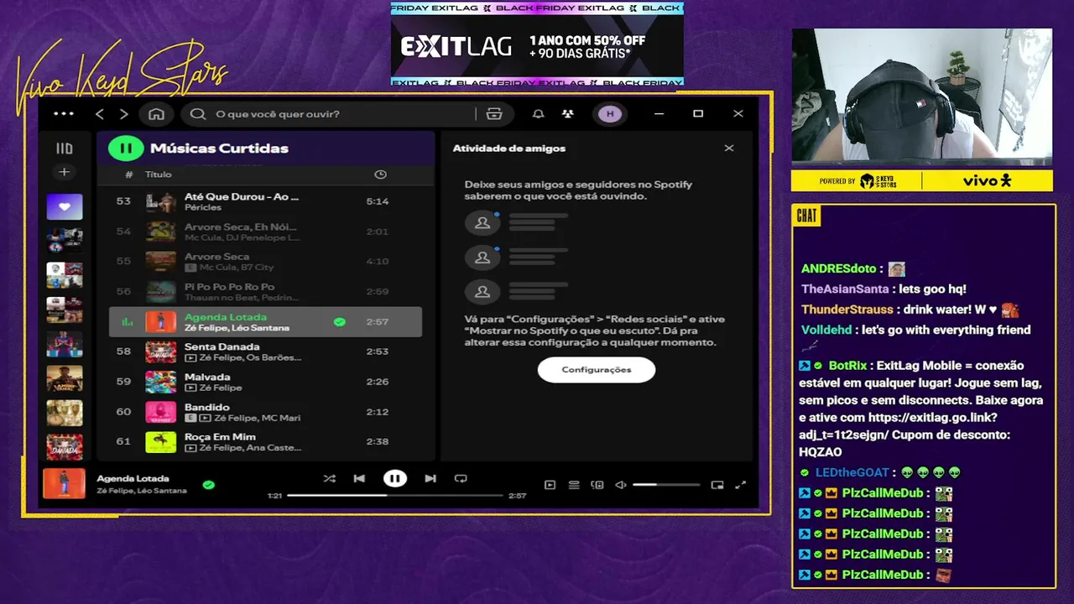
Task: Open the Now Playing view icon
Action: [550, 485]
